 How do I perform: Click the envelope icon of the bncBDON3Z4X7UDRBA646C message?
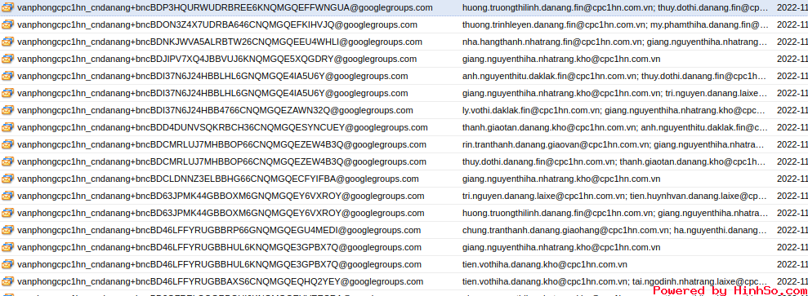click(x=7, y=24)
